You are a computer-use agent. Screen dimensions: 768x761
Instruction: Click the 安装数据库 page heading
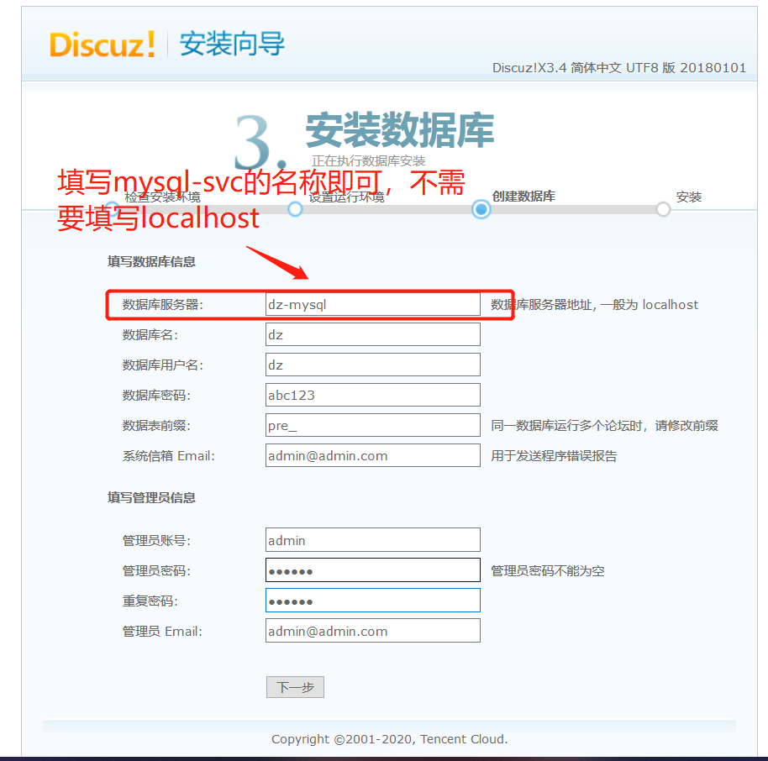coord(400,130)
